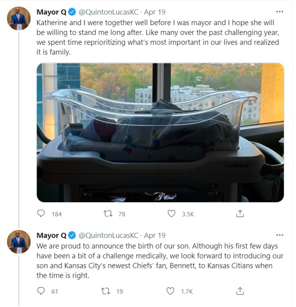Like the first tweet with 3.5K likes

pyautogui.click(x=172, y=214)
